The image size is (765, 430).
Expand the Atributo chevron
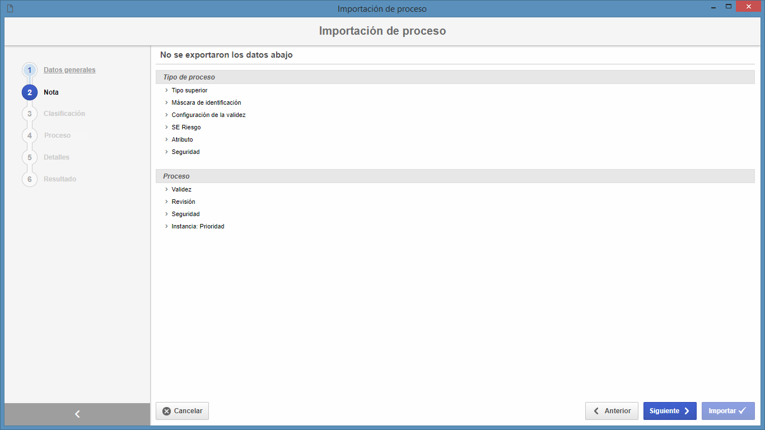166,139
